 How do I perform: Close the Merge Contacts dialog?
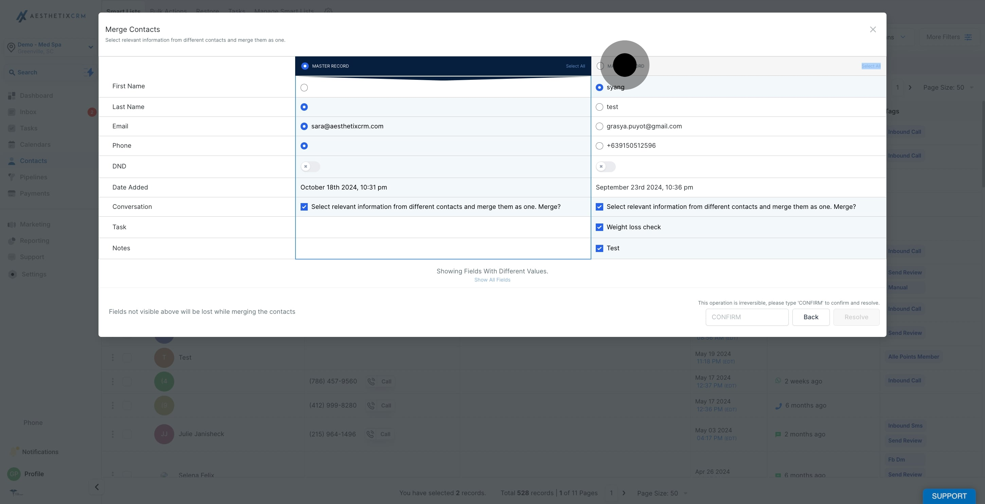coord(873,30)
